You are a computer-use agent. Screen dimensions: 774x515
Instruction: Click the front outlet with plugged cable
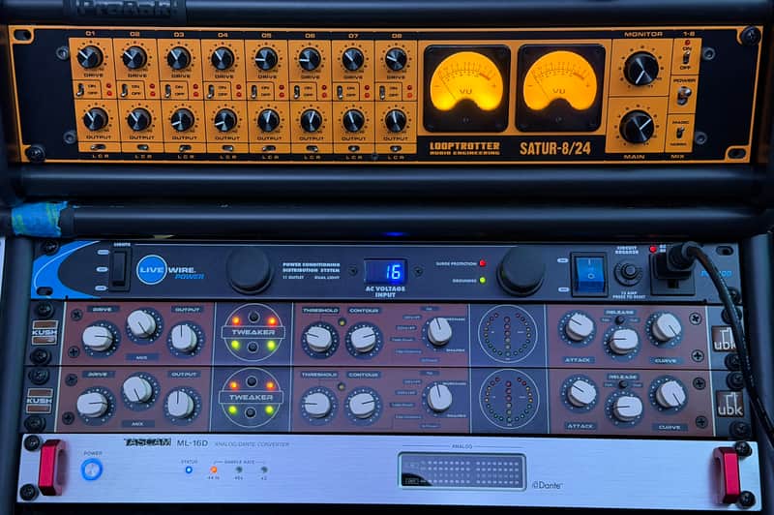(x=672, y=269)
